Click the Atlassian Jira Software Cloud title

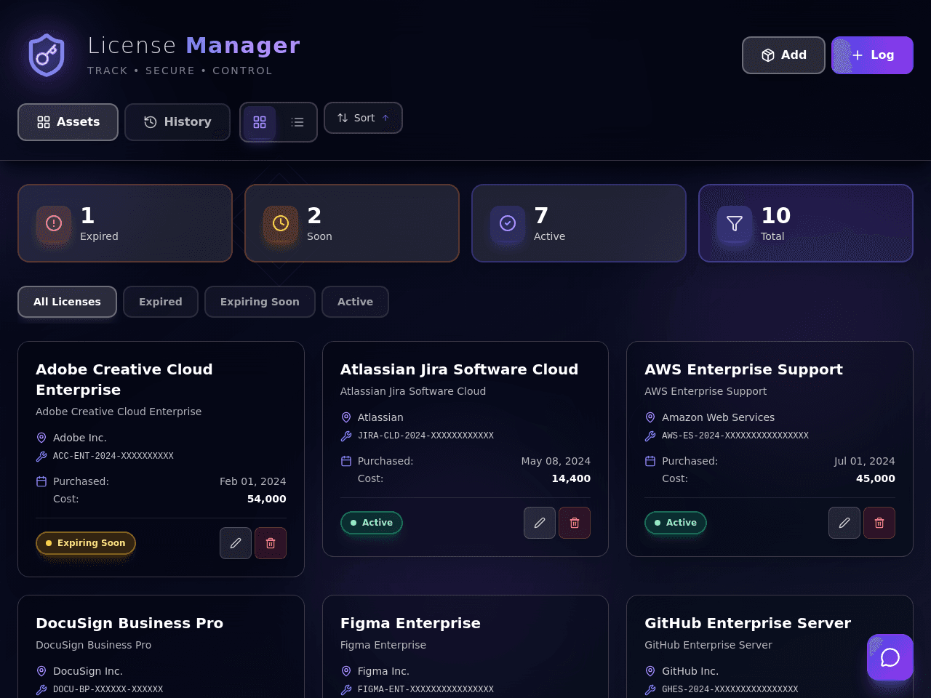point(459,369)
